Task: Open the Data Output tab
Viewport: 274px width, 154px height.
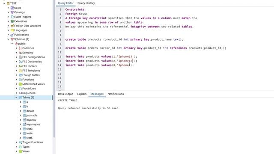Action: [66, 94]
